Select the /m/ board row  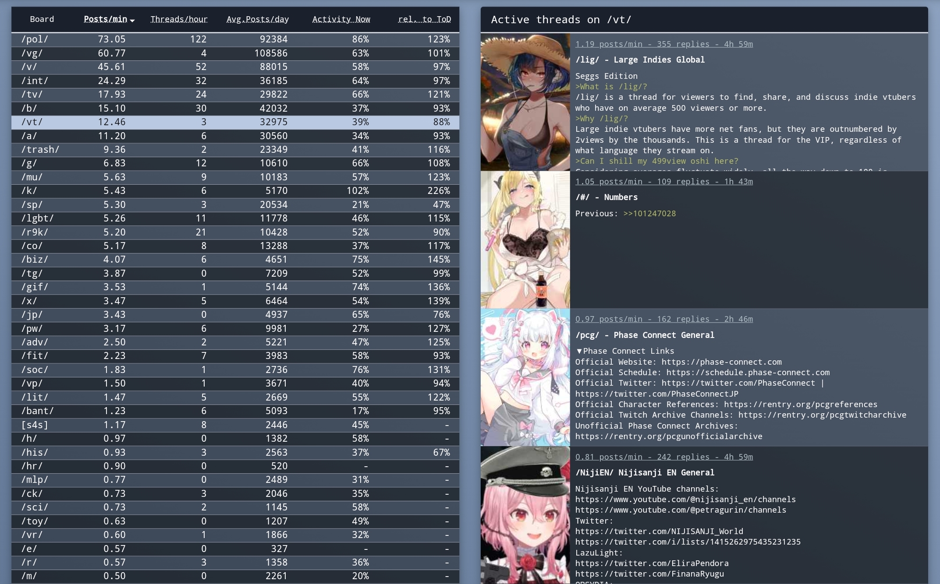pyautogui.click(x=235, y=576)
